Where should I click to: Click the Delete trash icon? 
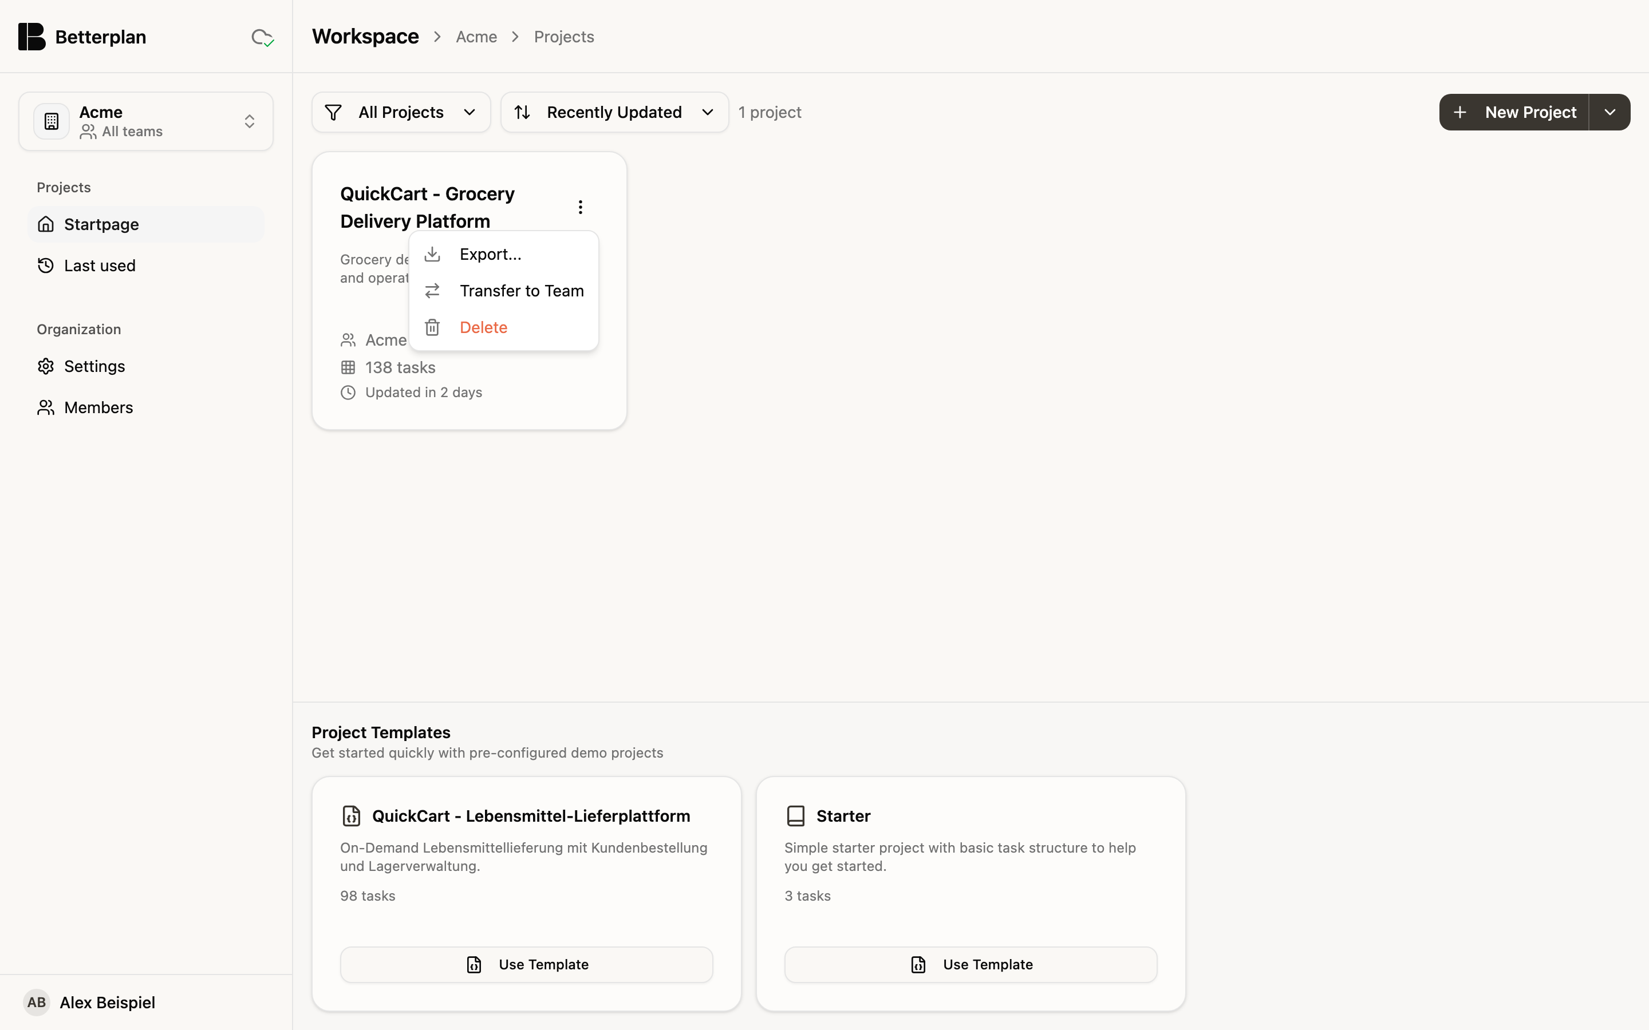pos(432,328)
